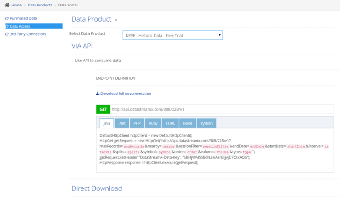Click the DefaultHttpClient httpClient code line
Viewport: 340px width, 199px height.
[146, 135]
